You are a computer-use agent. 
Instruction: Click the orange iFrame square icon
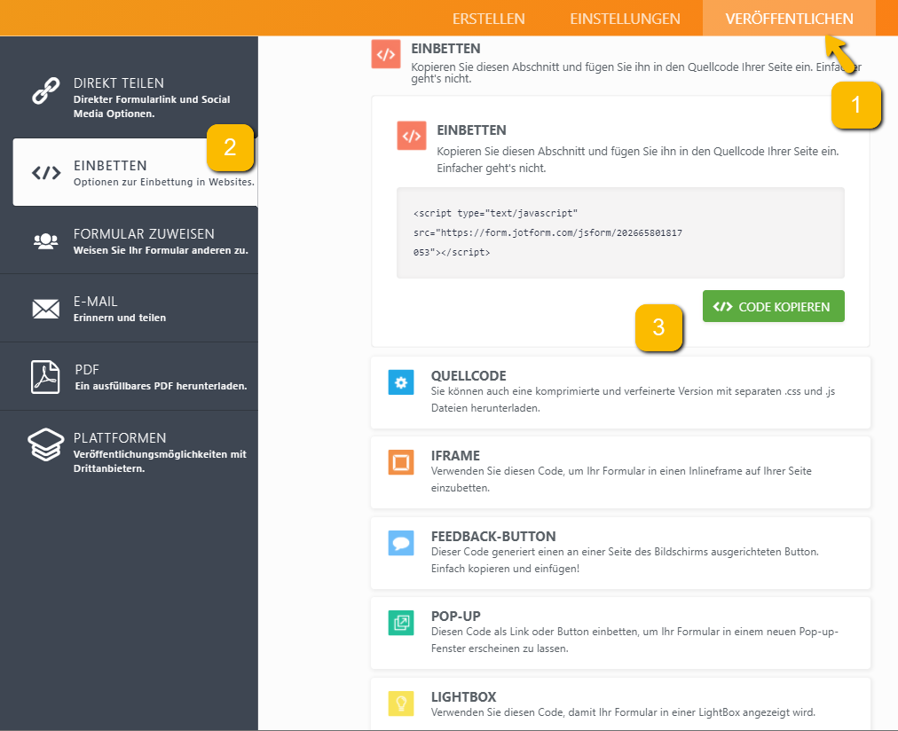[x=401, y=462]
